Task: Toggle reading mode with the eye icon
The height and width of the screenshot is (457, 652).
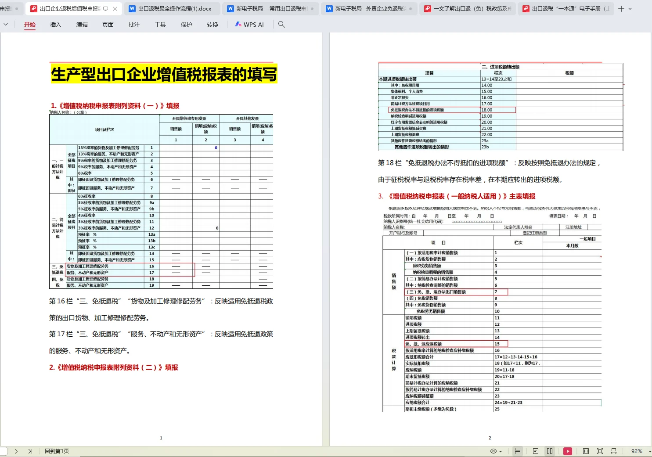Action: pyautogui.click(x=494, y=451)
